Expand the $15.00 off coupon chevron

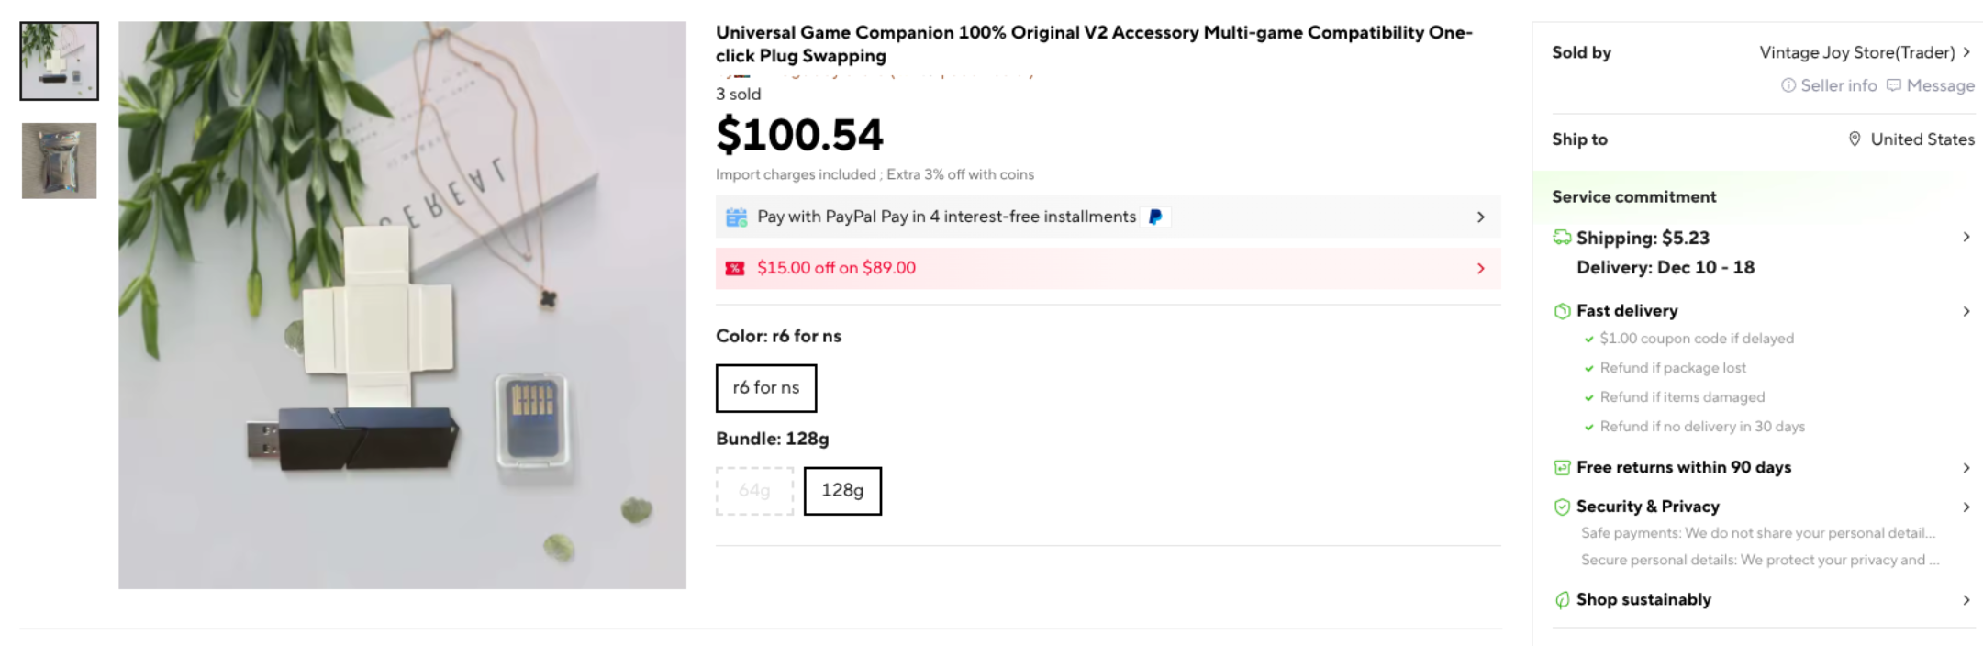(x=1480, y=269)
